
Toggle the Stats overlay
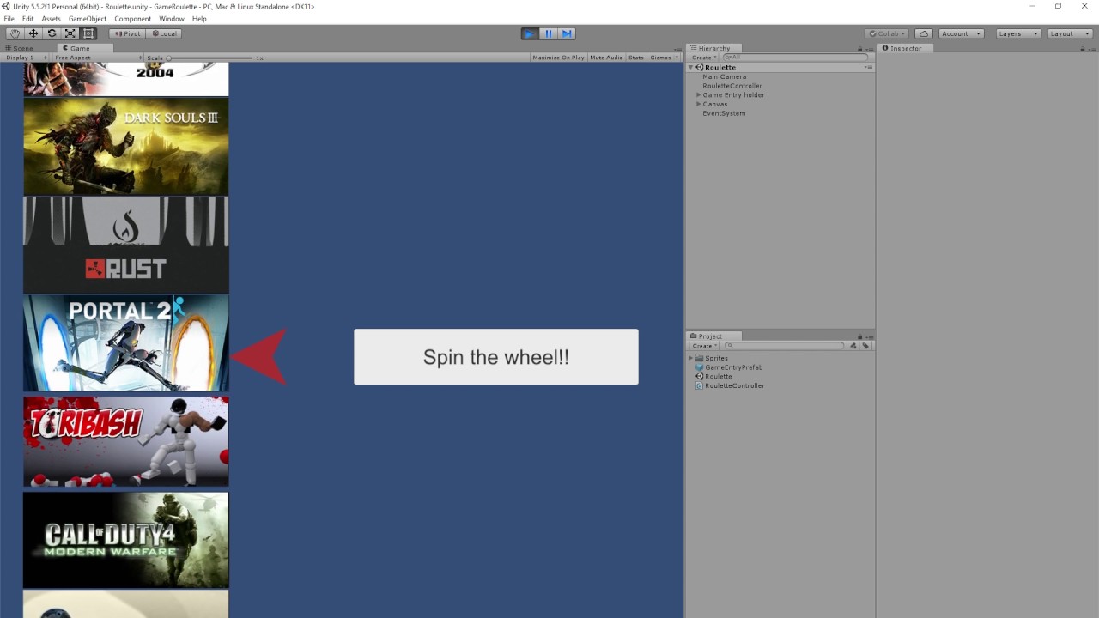point(636,58)
